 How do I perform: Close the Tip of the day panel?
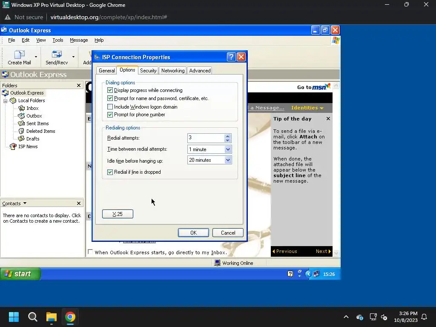pyautogui.click(x=328, y=119)
